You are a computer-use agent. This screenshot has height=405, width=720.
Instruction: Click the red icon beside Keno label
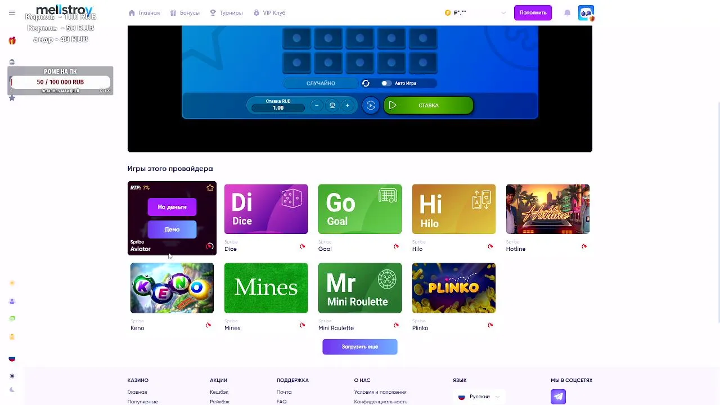pyautogui.click(x=209, y=325)
